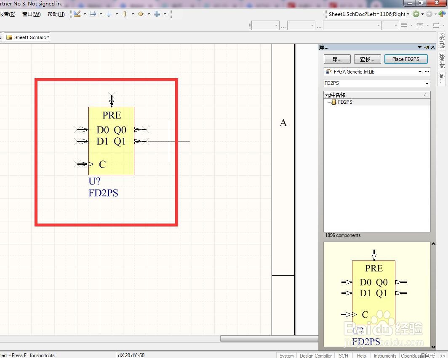Expand the drawing tools dropdown arrow
Viewport: 448px width, 358px height.
[x=85, y=14]
